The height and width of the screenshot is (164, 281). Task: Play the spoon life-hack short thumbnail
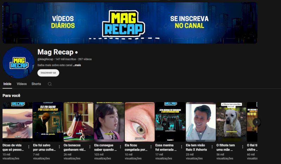17,122
